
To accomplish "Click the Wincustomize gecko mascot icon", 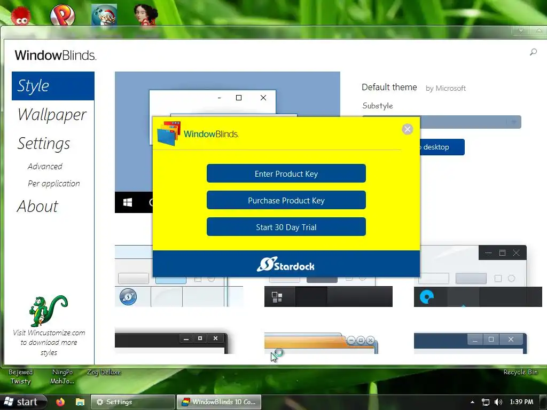I will click(x=48, y=311).
